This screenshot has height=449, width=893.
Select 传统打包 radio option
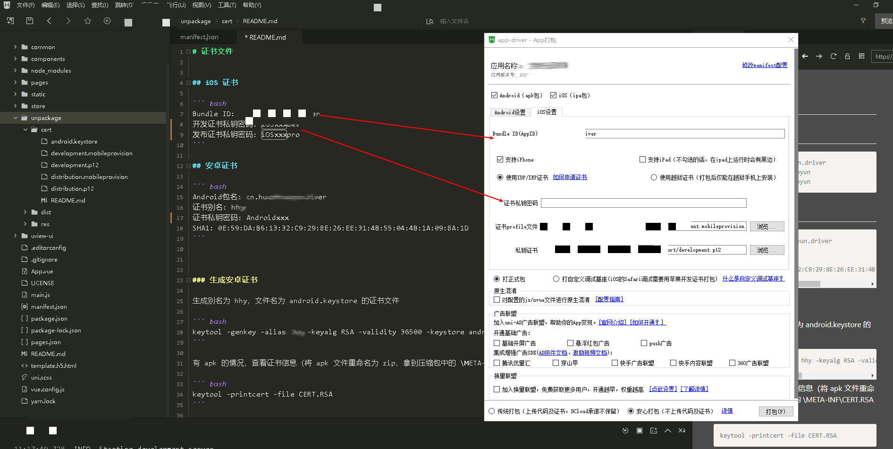[x=492, y=411]
